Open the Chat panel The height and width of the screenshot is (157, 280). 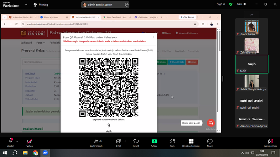coord(119,143)
